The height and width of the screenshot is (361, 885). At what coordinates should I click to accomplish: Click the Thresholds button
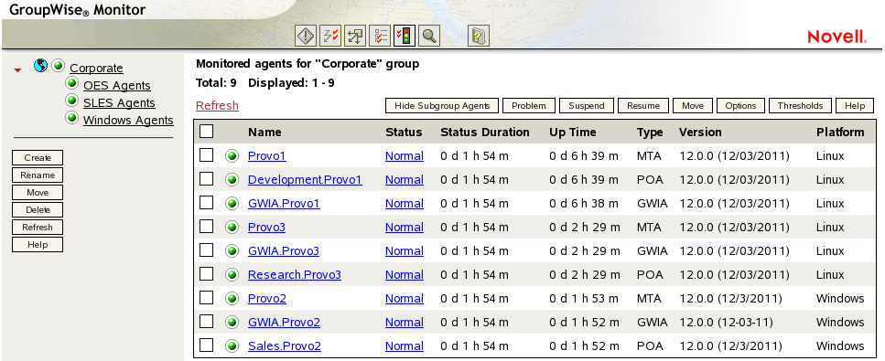[x=800, y=105]
